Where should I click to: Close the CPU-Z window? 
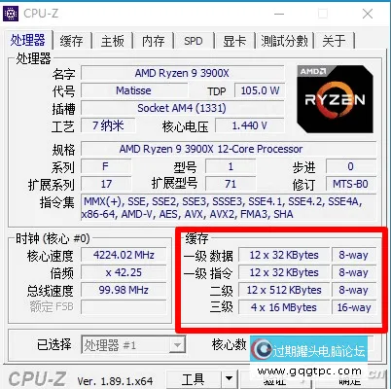coord(368,14)
